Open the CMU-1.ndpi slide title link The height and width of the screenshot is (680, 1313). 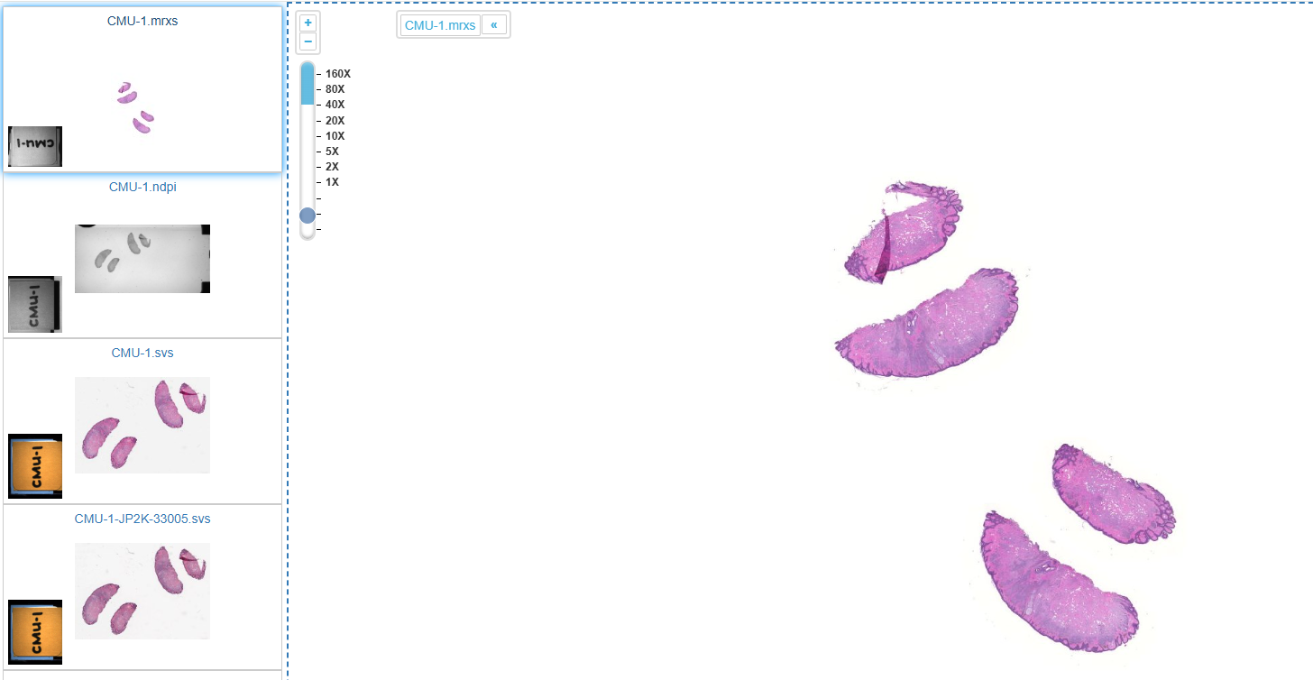(x=142, y=187)
